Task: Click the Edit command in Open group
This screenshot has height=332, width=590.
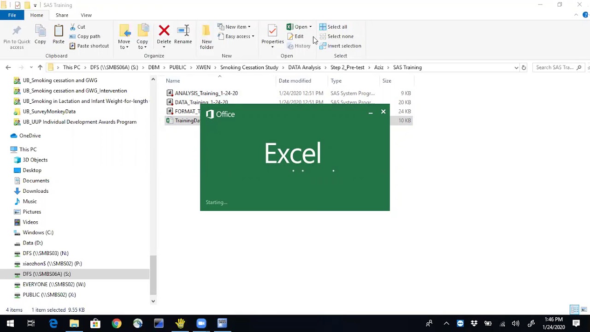Action: click(295, 36)
